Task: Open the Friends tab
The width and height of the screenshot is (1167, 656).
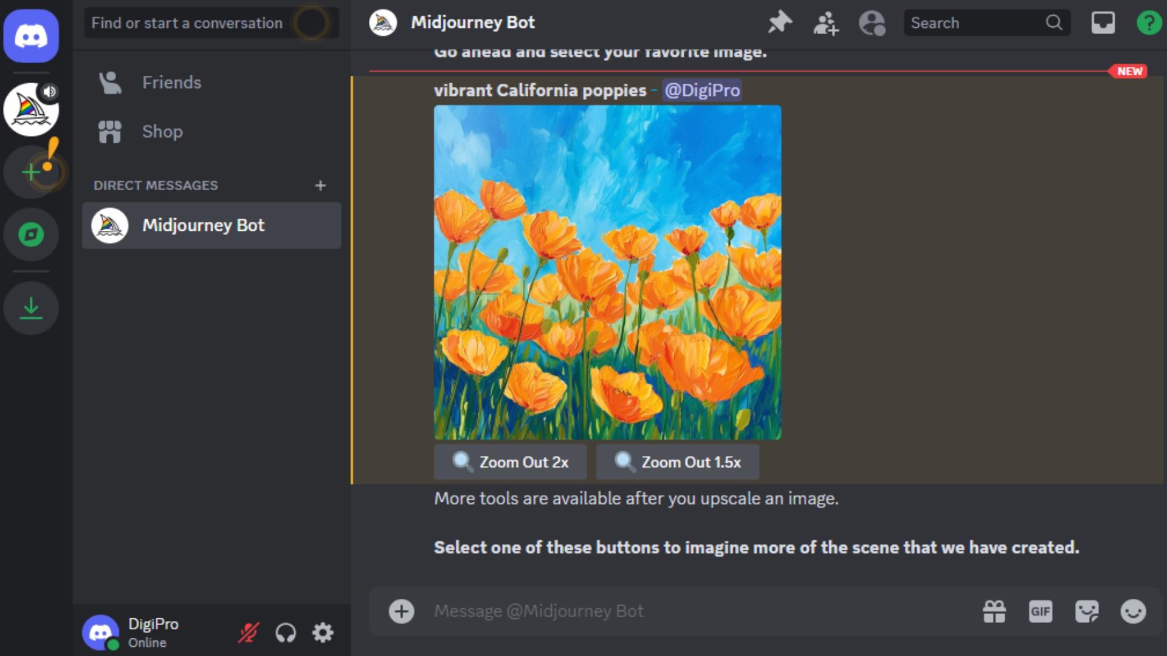Action: 211,83
